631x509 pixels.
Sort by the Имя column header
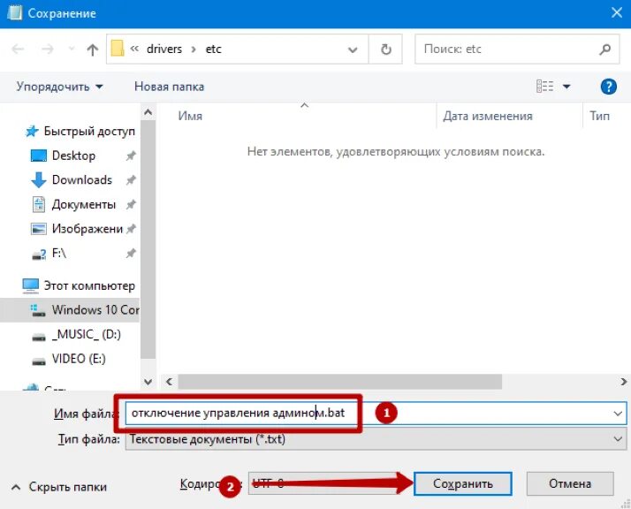coord(190,117)
